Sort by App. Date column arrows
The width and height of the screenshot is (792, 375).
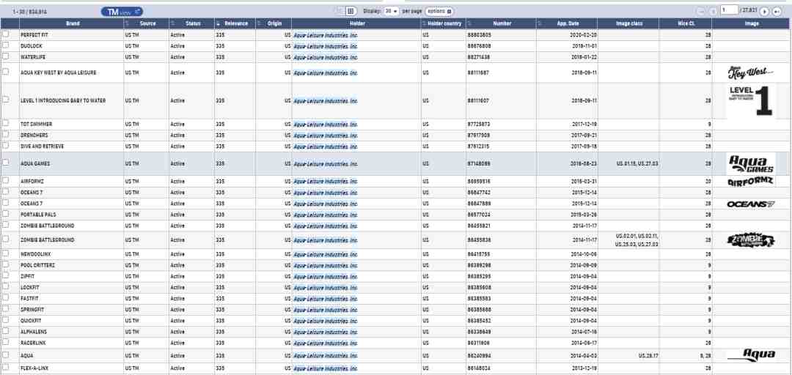pyautogui.click(x=540, y=23)
